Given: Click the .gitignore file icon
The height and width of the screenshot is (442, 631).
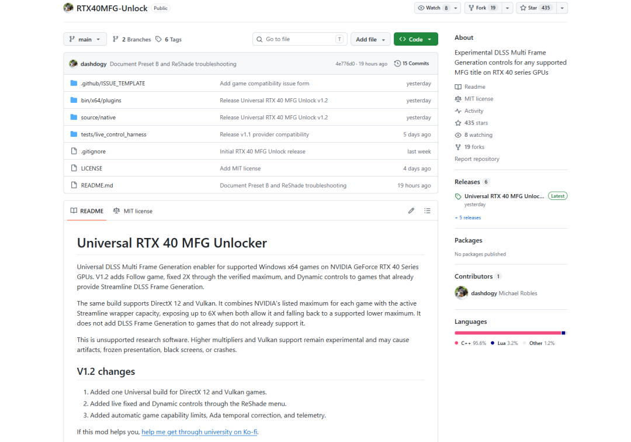Looking at the screenshot, I should click(x=74, y=151).
